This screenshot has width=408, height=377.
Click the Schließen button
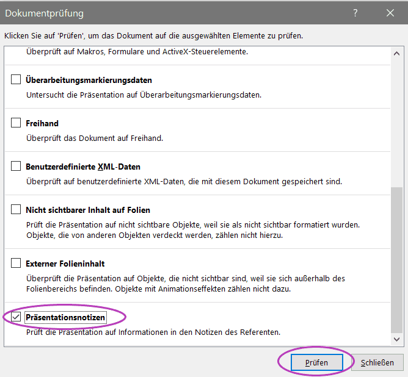377,362
